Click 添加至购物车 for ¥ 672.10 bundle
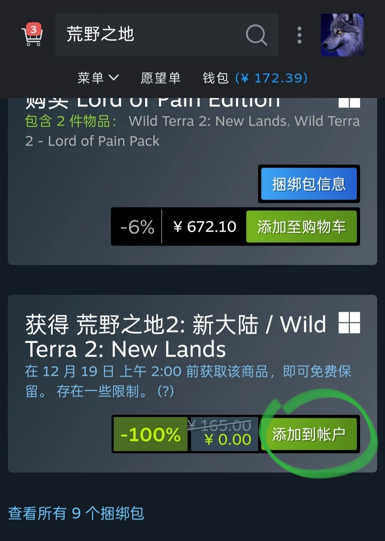The width and height of the screenshot is (385, 541). click(x=302, y=226)
